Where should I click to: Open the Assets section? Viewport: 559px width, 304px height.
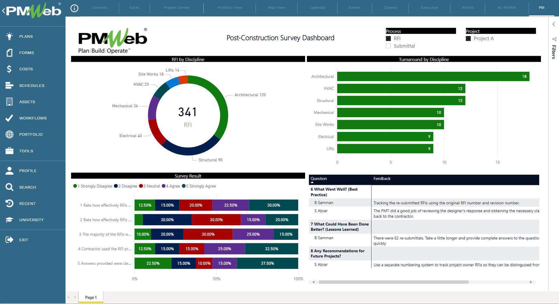point(27,102)
